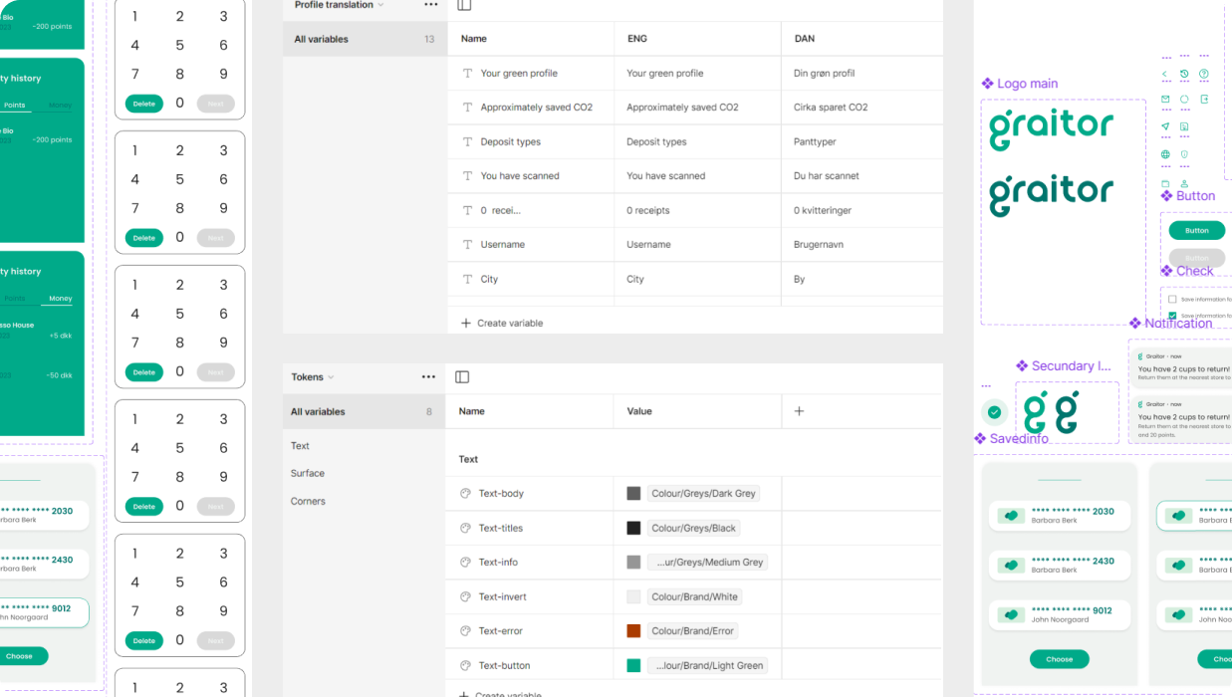Click the Danish cell 'Brugernavn'
Screen dimensions: 1232x697
[818, 244]
